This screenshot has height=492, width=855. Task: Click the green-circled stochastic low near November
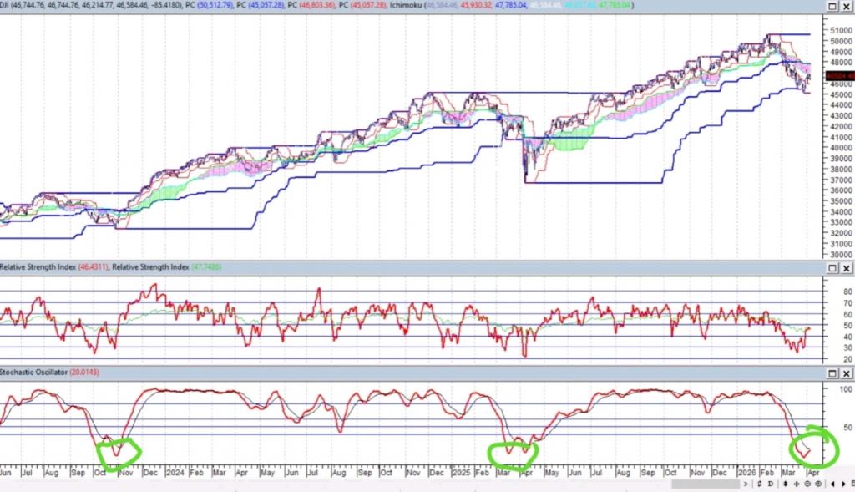click(118, 451)
